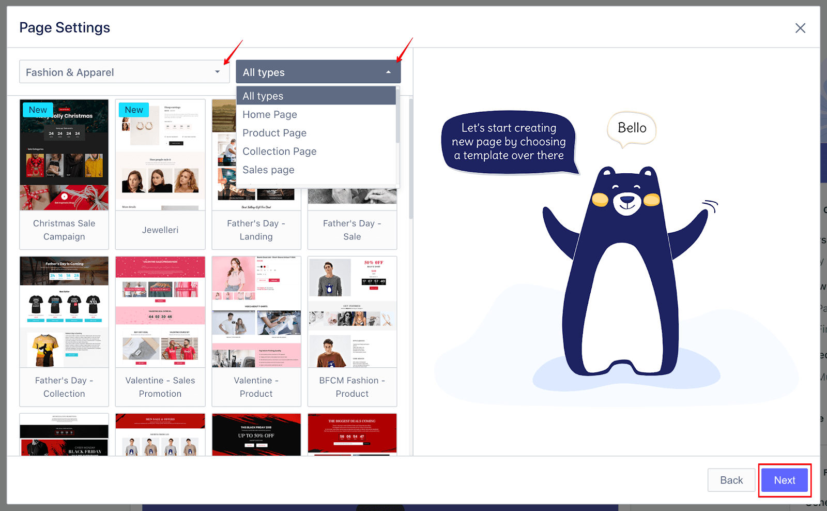Open the Fashion & Apparel category dropdown
Screen dimensions: 827x511
[x=124, y=72]
